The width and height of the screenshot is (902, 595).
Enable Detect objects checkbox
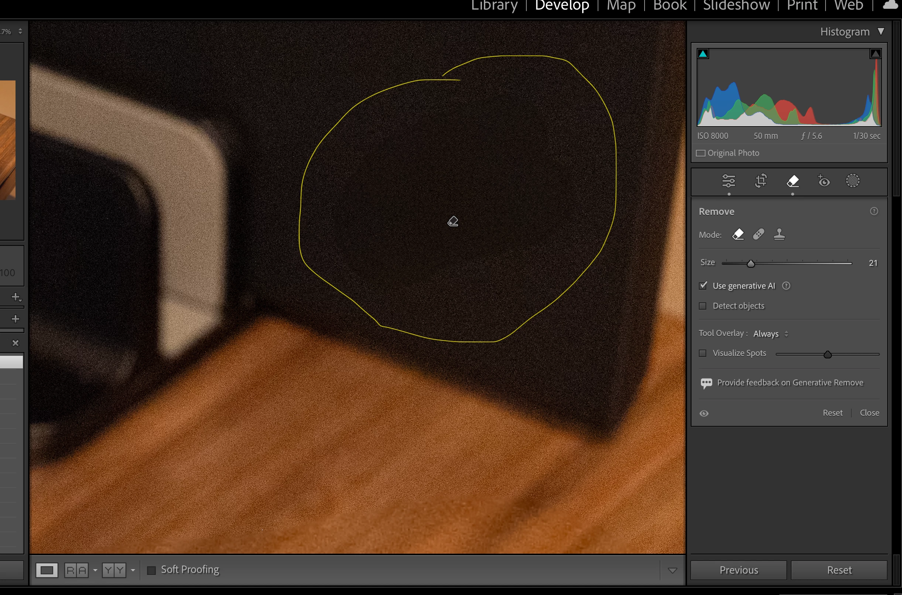coord(703,306)
